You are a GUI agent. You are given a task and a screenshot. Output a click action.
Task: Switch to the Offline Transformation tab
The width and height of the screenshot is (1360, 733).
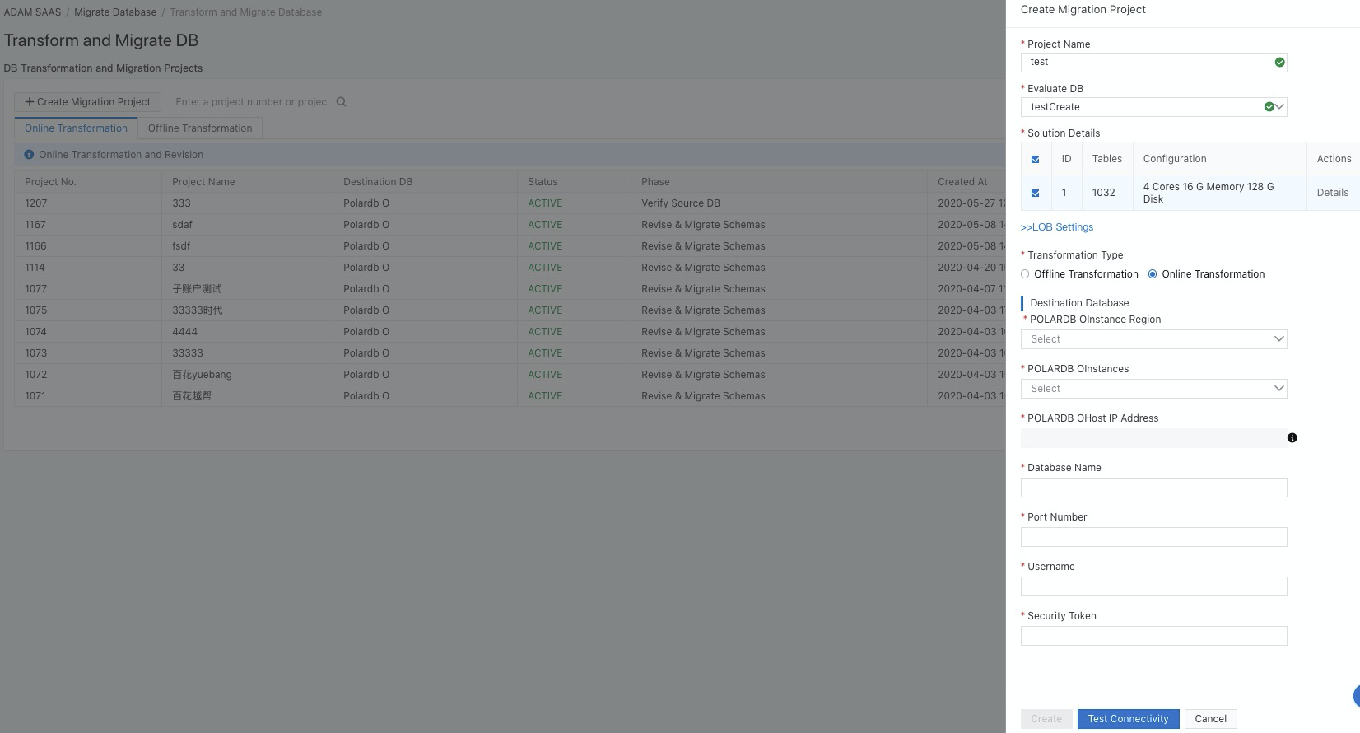[200, 128]
